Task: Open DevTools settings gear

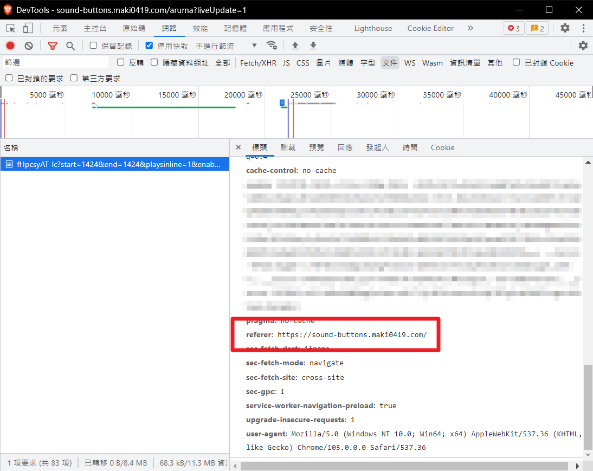Action: 565,28
